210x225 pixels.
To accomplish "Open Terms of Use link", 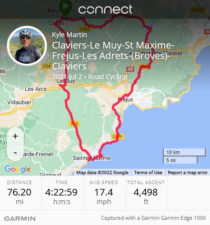I will [148, 172].
